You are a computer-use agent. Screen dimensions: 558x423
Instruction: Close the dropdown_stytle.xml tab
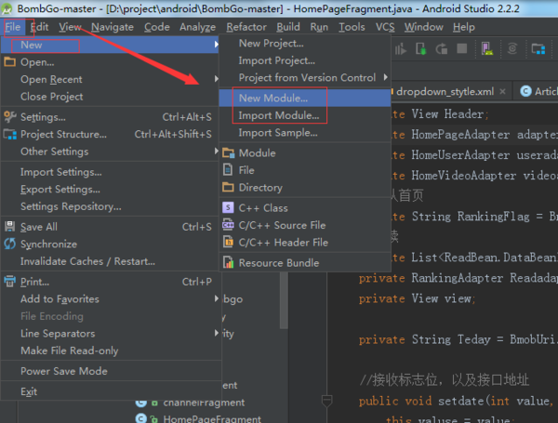(502, 92)
